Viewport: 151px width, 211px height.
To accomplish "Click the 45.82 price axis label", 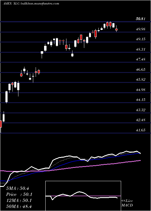I will [141, 80].
